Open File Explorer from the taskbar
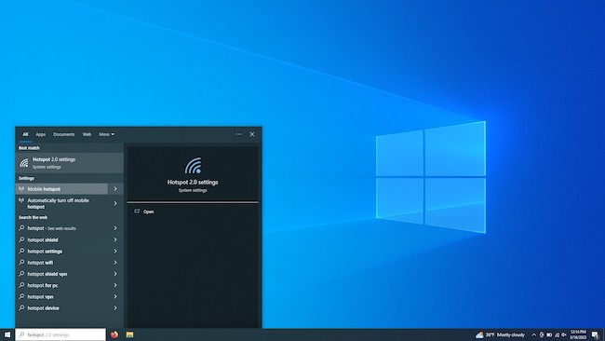 129,334
